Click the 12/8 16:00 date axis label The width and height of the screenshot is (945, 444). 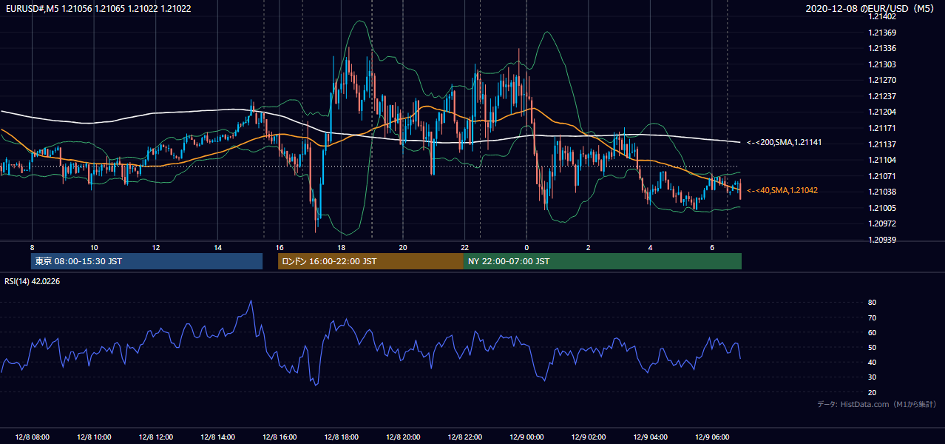[280, 437]
